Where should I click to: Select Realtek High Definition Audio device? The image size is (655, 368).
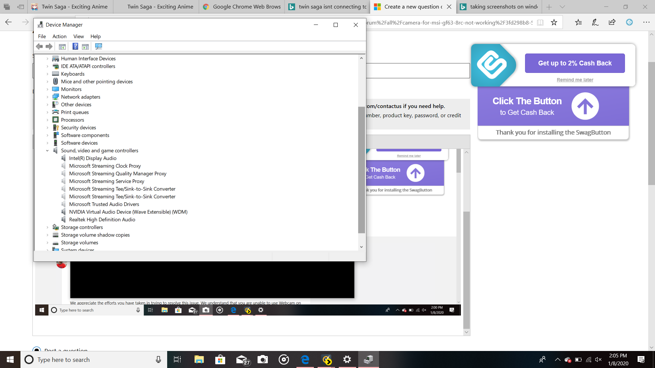pyautogui.click(x=102, y=219)
